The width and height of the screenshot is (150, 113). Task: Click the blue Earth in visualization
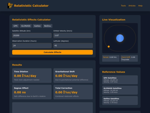tap(120, 38)
